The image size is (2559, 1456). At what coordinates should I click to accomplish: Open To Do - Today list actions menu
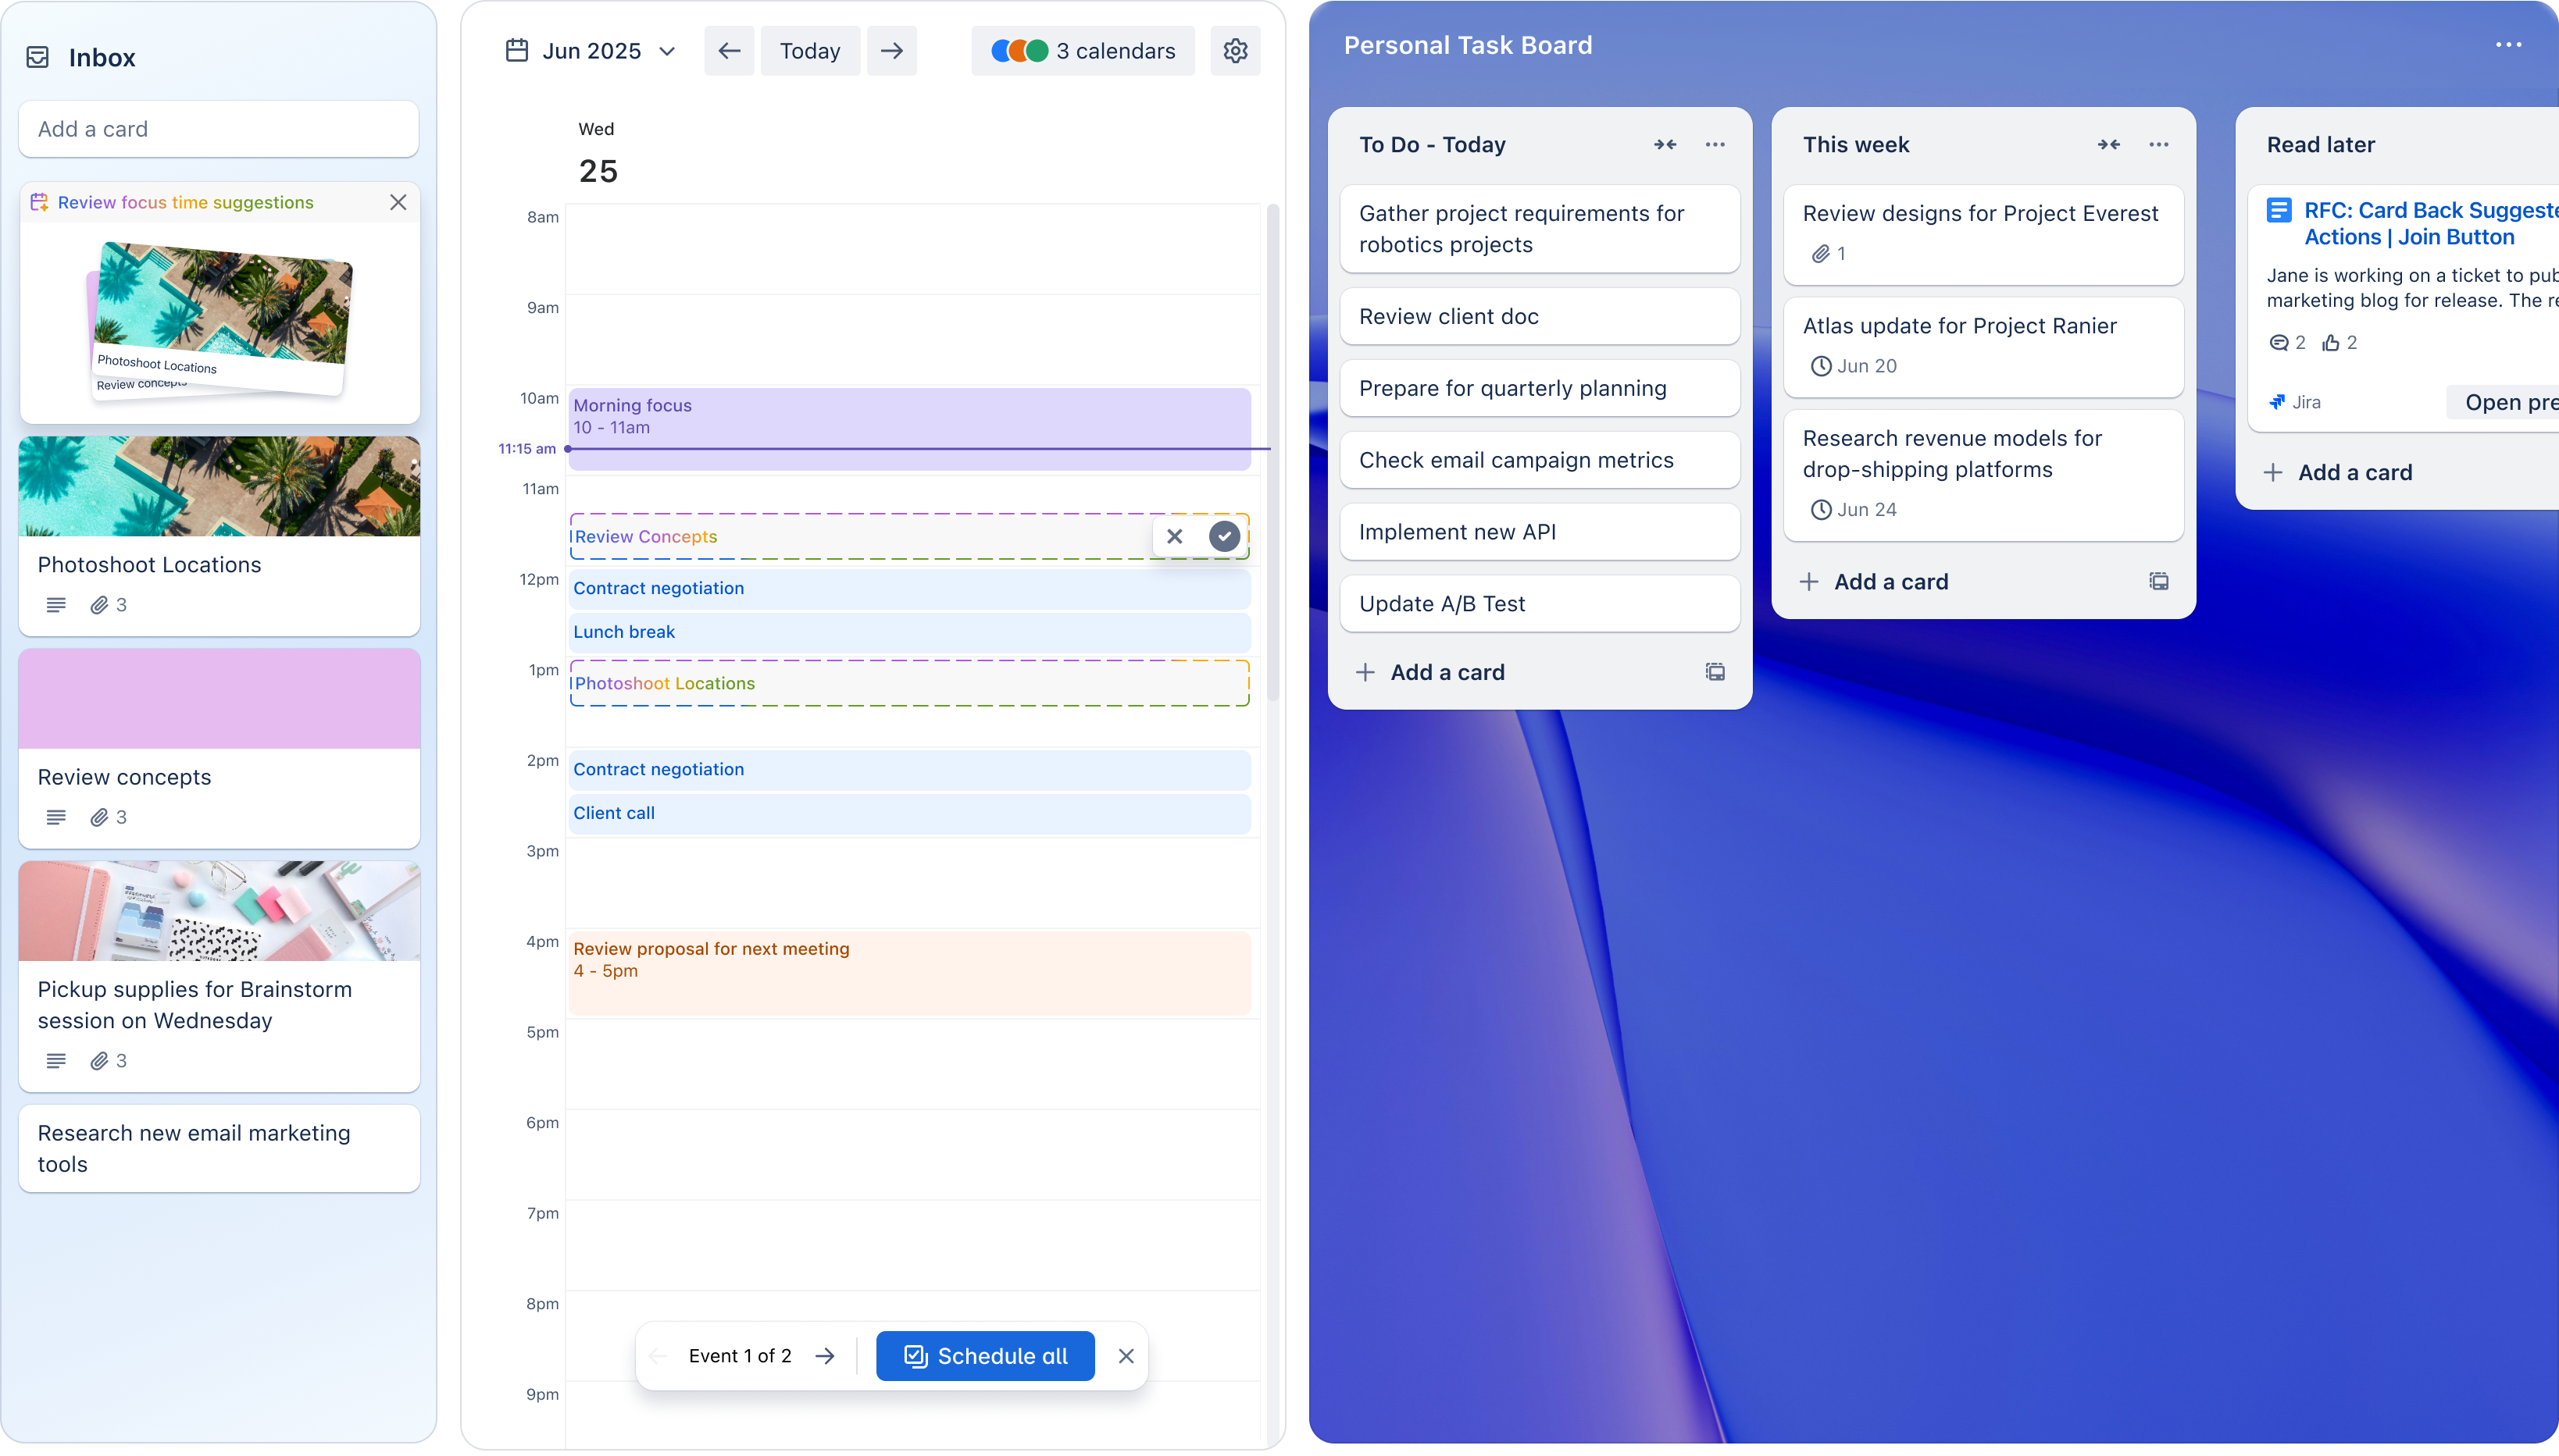(1715, 145)
